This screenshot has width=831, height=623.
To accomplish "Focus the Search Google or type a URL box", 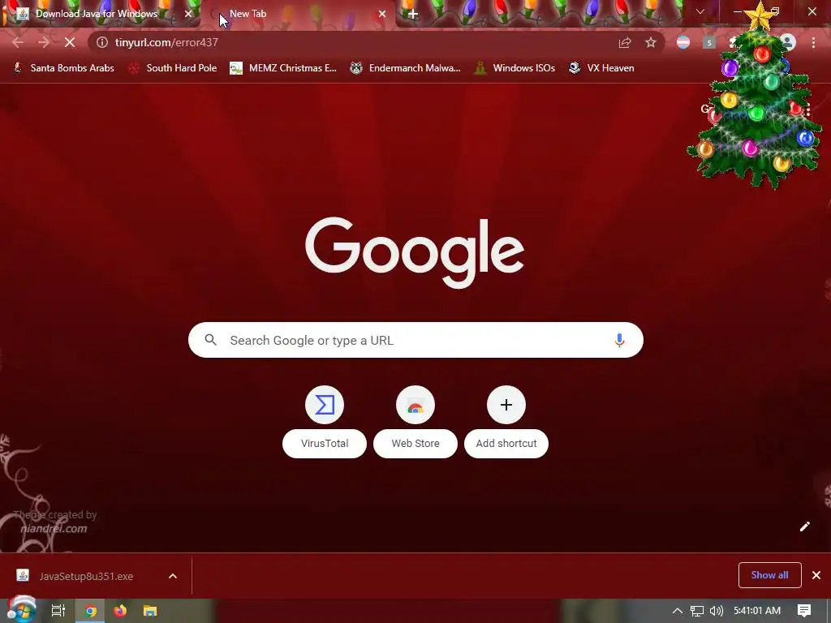I will pos(415,340).
